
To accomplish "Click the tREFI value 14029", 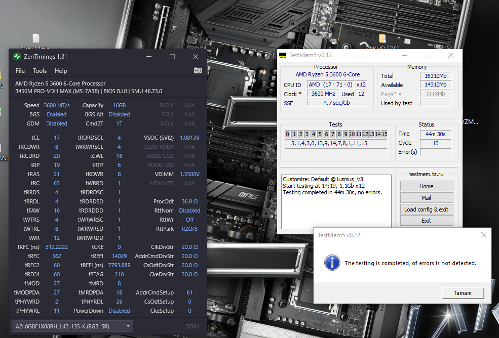I will point(119,256).
